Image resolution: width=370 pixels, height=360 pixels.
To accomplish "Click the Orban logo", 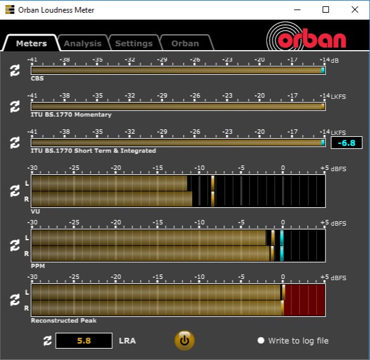I will pos(306,37).
